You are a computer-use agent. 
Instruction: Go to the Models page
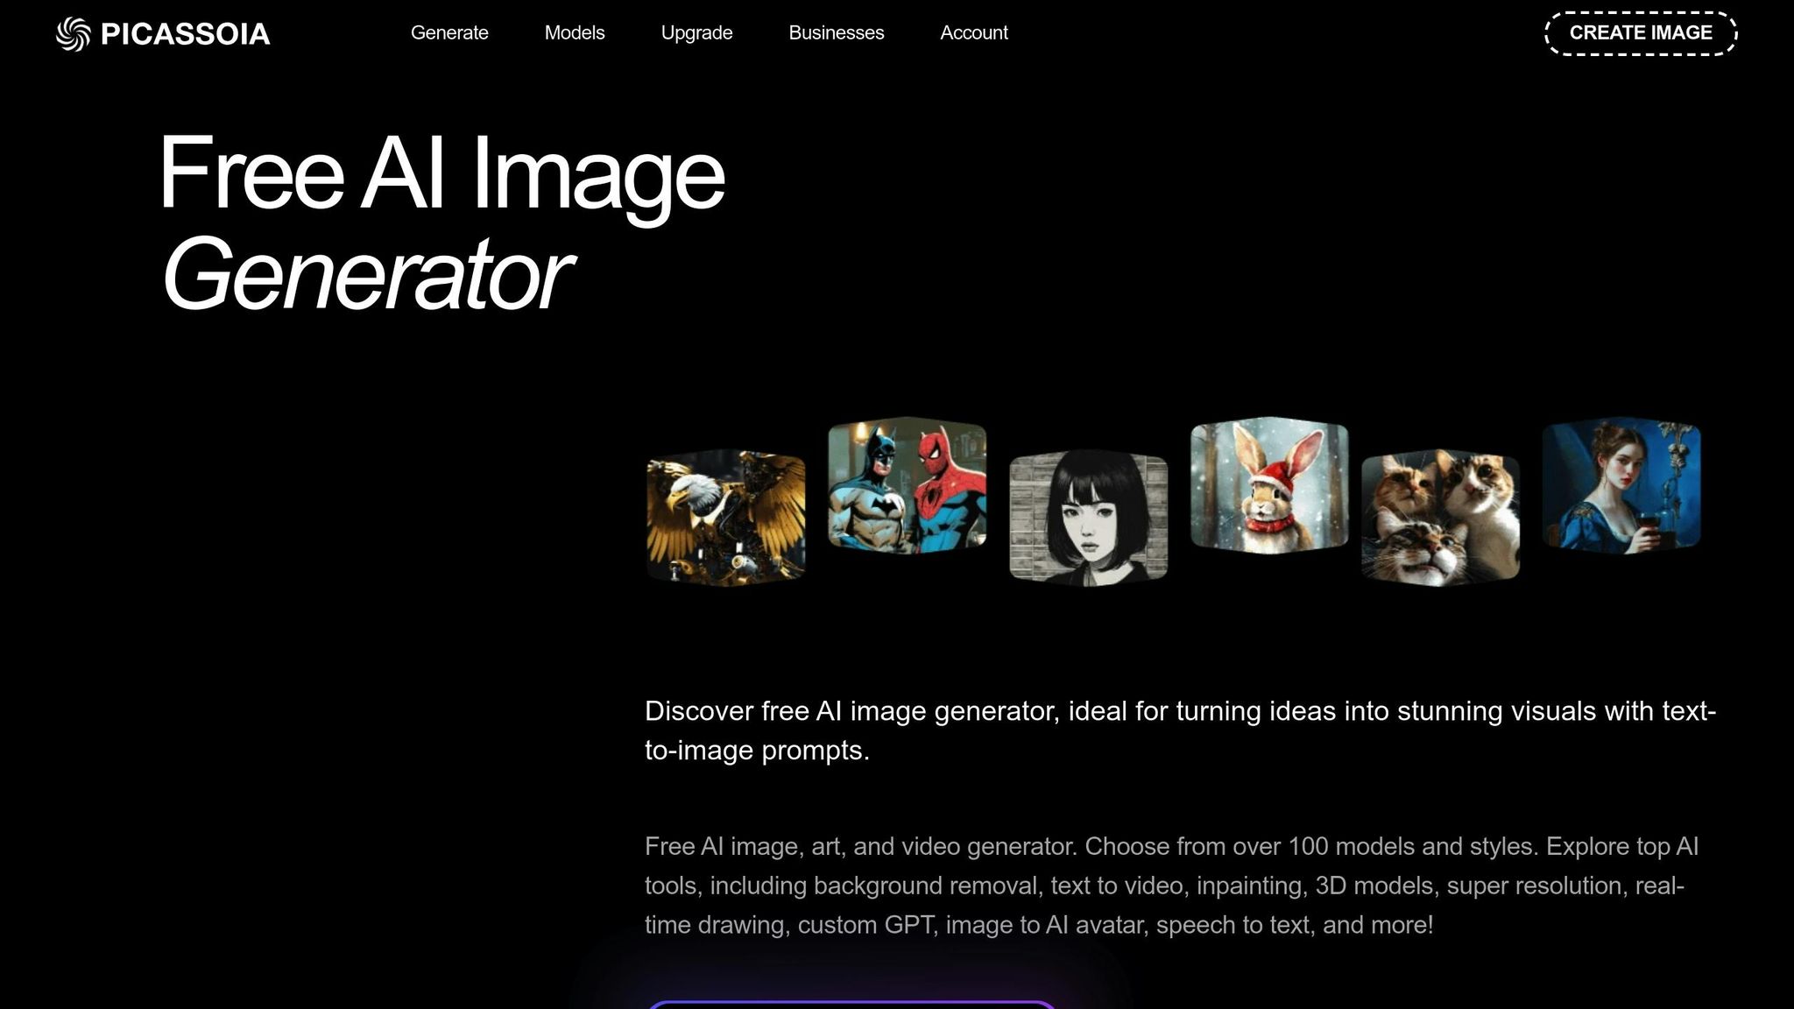tap(575, 33)
